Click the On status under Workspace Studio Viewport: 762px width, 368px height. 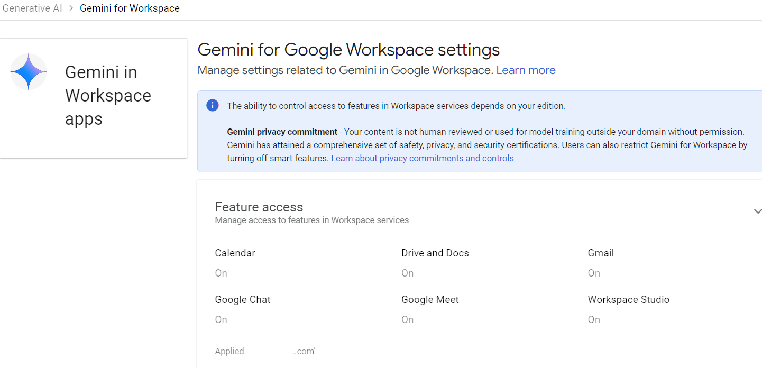(x=593, y=319)
